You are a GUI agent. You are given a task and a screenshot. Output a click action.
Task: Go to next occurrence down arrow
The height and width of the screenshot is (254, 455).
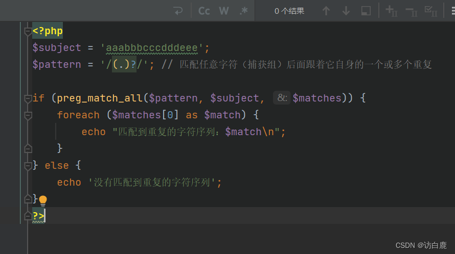(346, 11)
